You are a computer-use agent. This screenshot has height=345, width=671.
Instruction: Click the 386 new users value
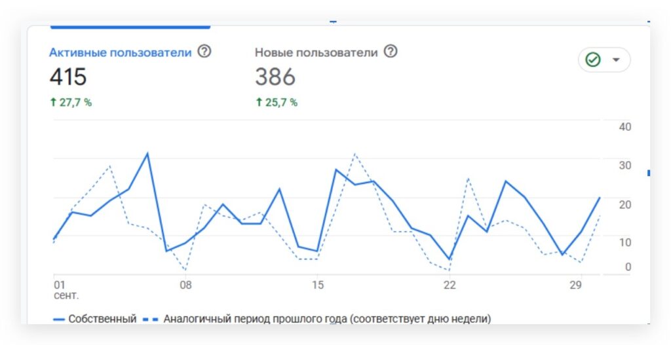[x=275, y=77]
